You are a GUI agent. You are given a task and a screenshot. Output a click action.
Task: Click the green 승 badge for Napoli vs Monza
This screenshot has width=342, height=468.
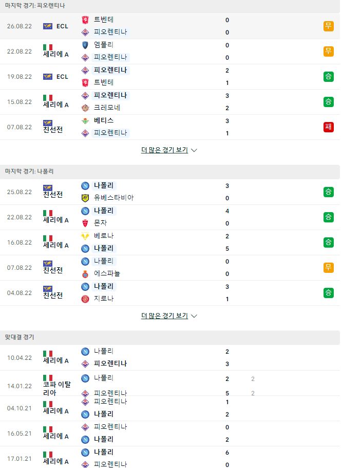[x=328, y=217]
